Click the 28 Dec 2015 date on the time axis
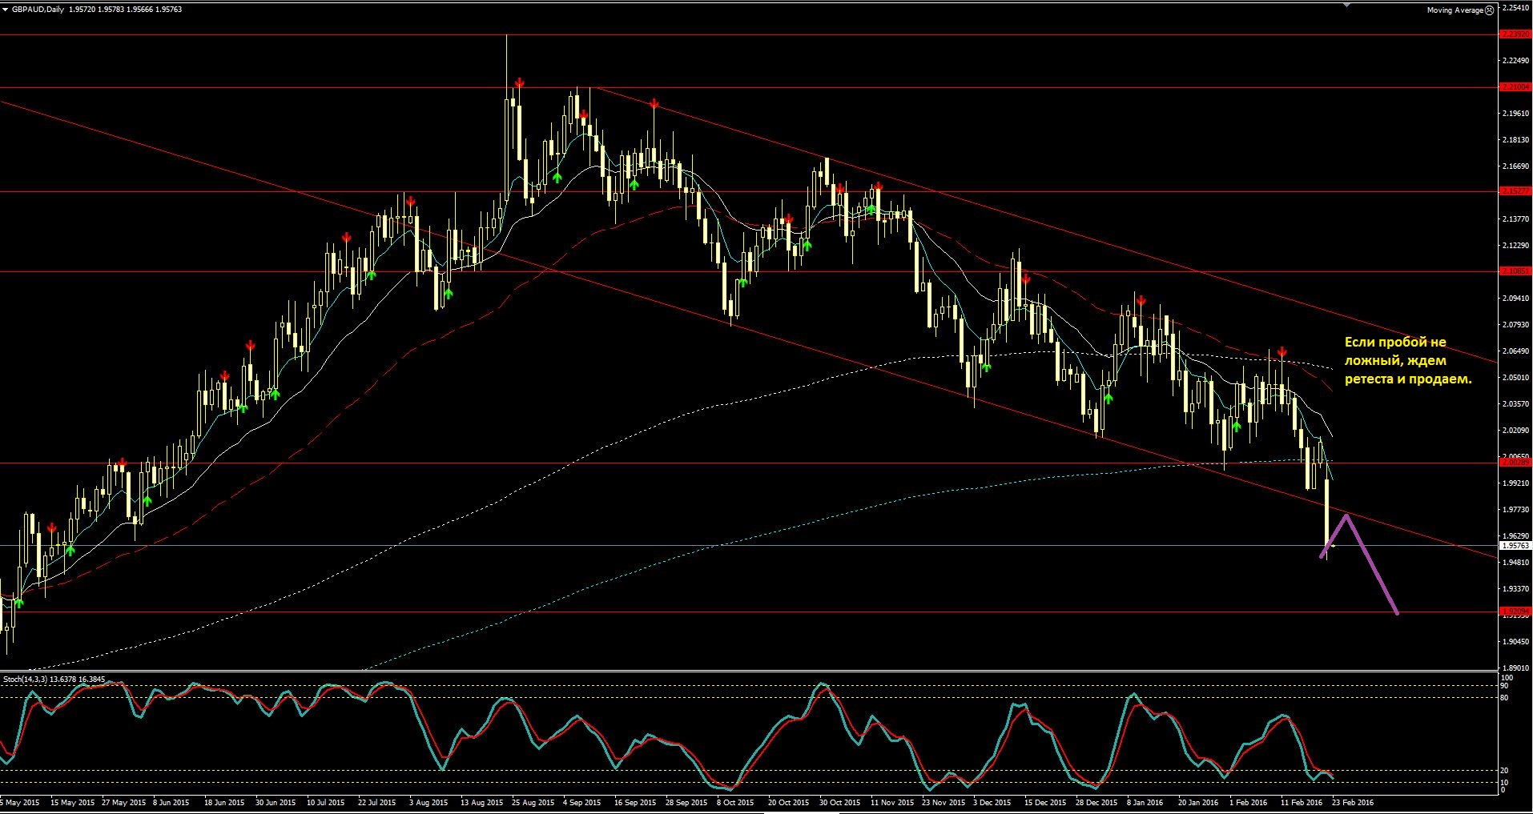 coord(1096,803)
